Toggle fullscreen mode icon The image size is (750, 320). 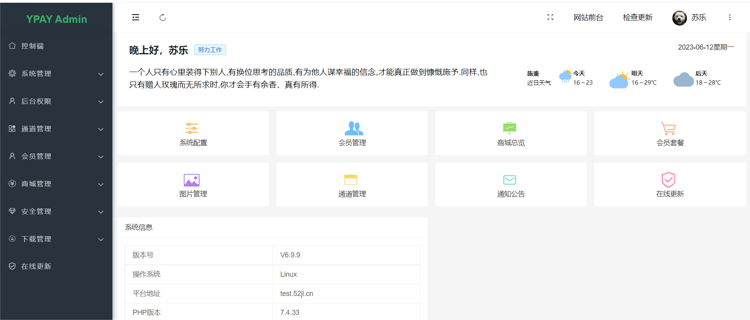click(550, 17)
